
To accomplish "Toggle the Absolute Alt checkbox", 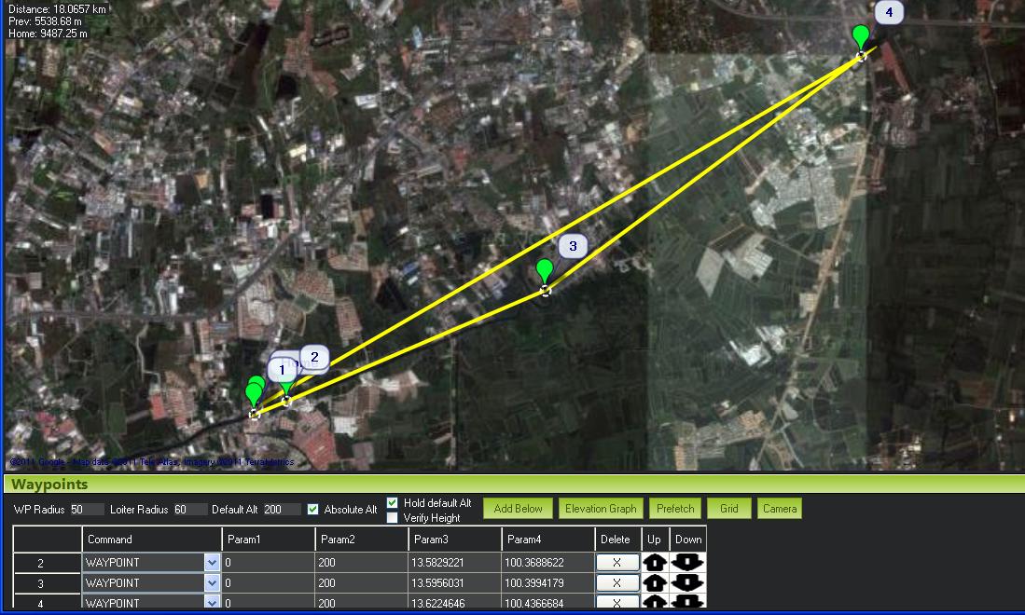I will pos(313,510).
